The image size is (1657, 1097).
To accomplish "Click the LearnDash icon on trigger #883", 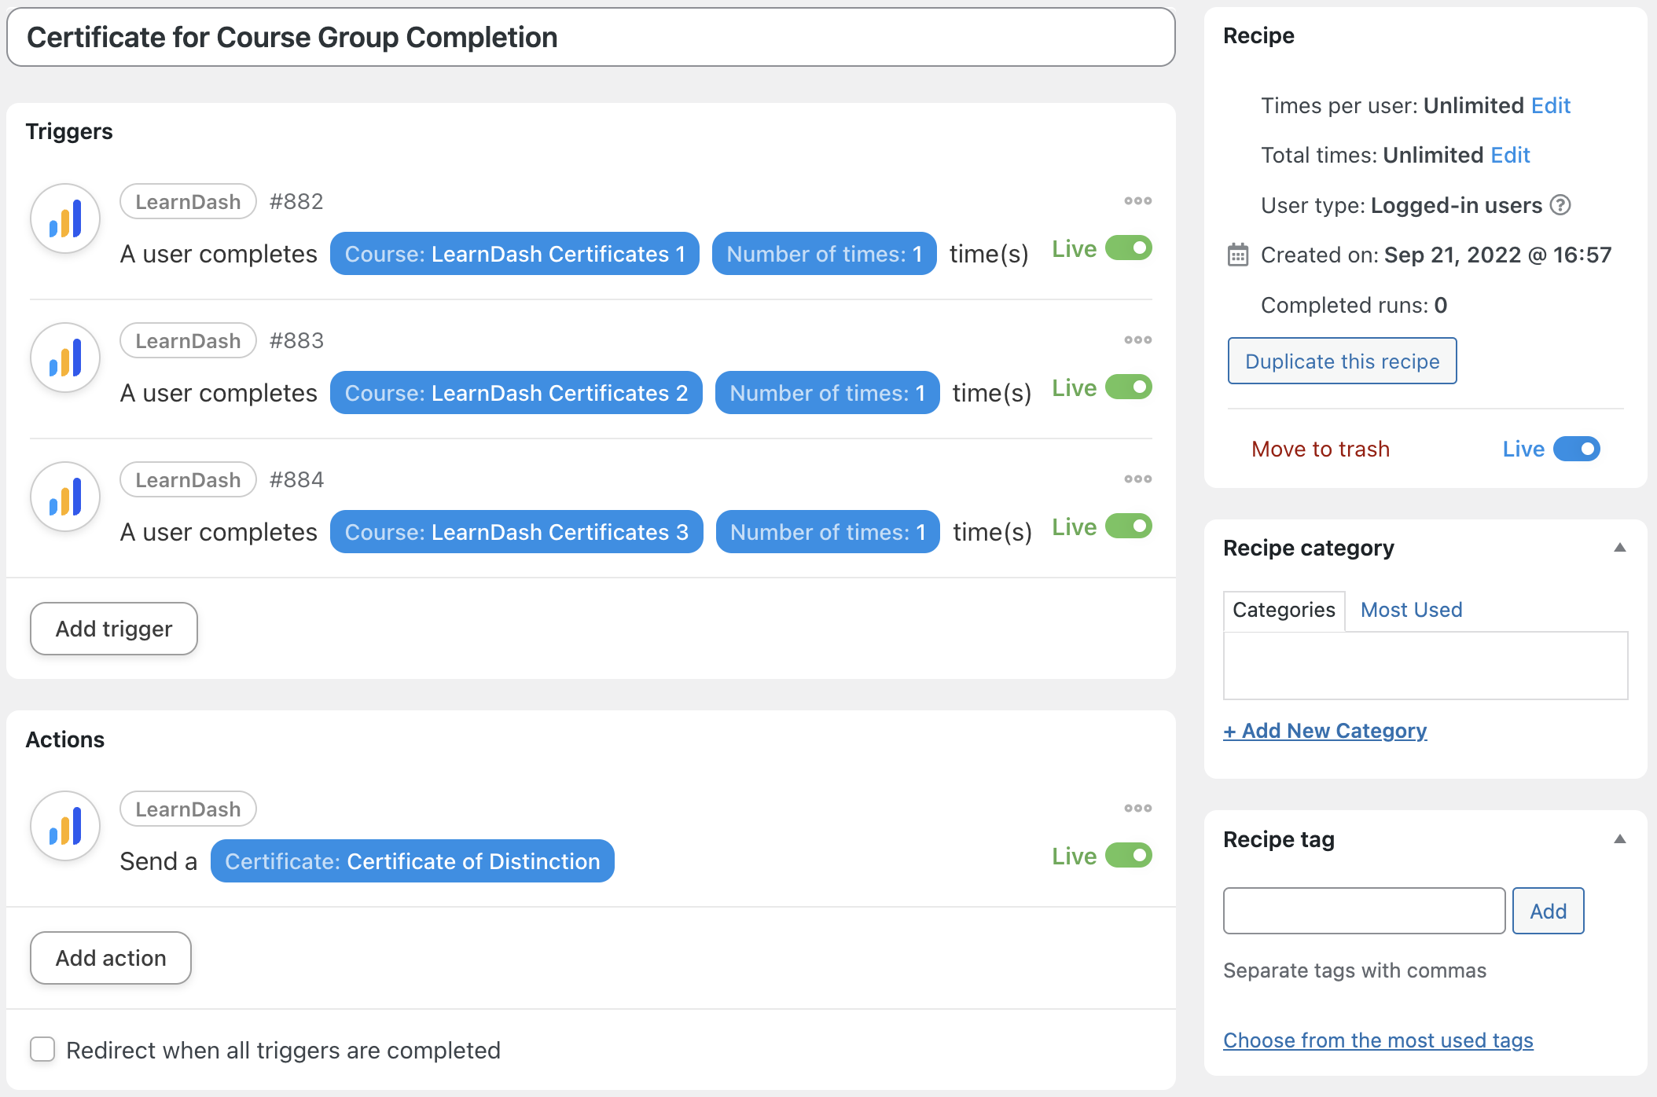I will (64, 358).
